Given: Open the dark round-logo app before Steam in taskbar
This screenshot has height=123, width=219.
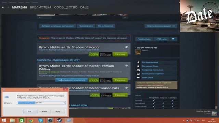Looking at the screenshot, I should click(x=50, y=120).
